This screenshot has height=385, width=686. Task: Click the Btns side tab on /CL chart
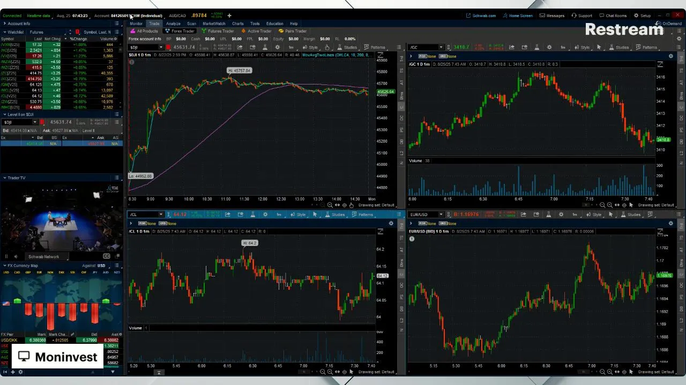402,263
